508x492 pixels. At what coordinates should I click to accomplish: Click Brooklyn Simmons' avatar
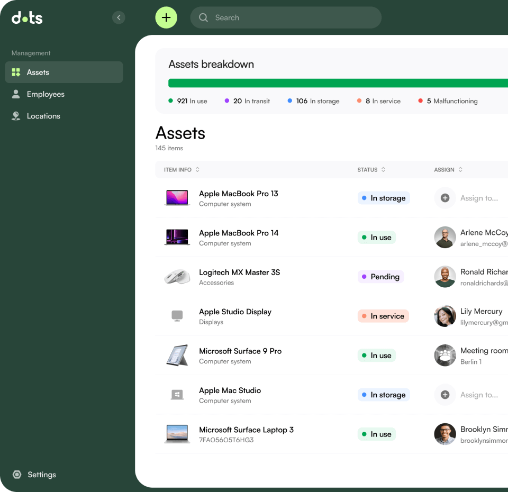coord(445,434)
